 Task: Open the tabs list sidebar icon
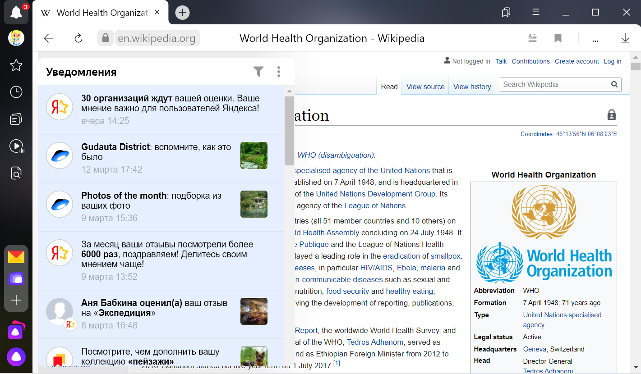tap(16, 119)
